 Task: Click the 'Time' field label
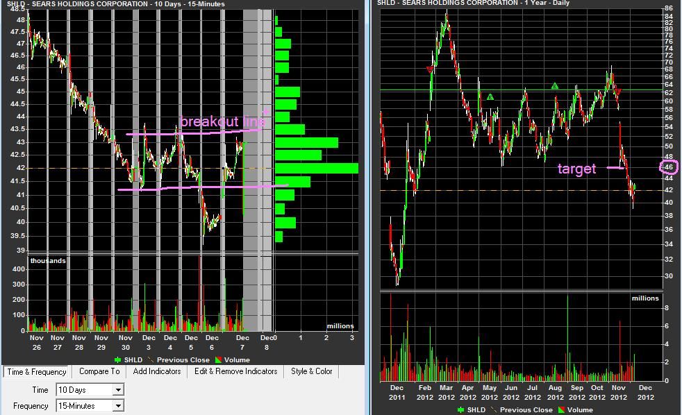tap(40, 390)
